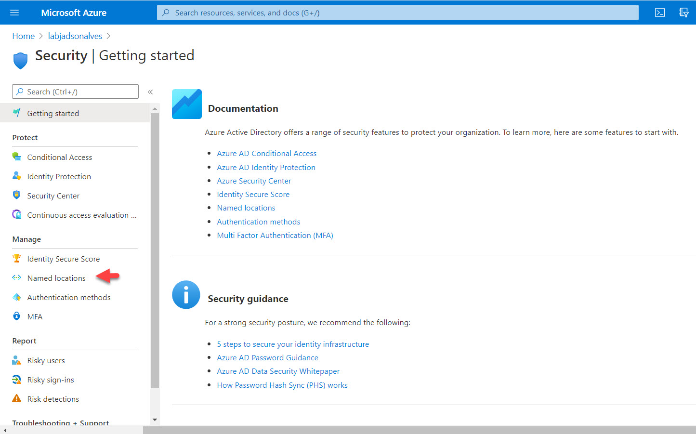Open the Azure AD Password Guidance link

[267, 358]
